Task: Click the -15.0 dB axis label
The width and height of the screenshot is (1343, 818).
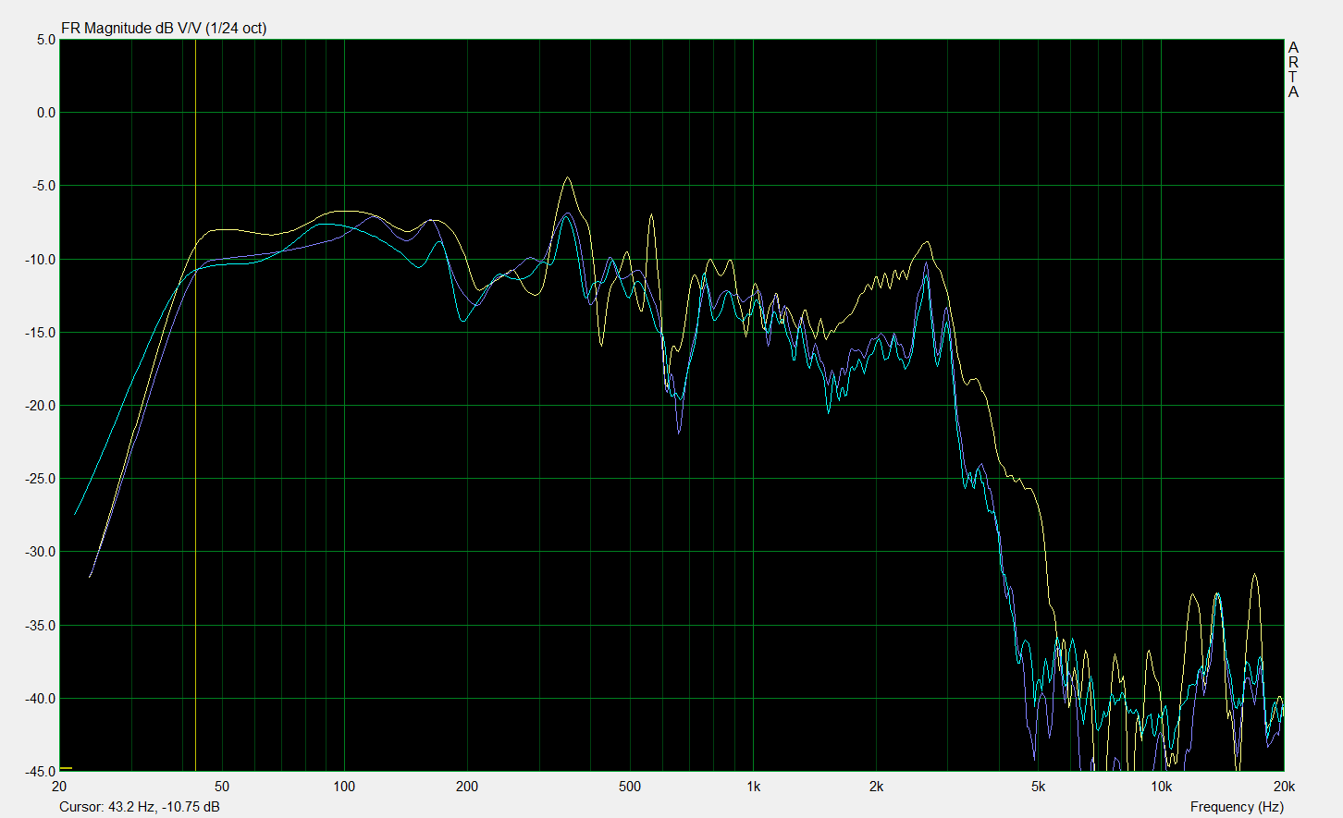Action: pyautogui.click(x=41, y=333)
